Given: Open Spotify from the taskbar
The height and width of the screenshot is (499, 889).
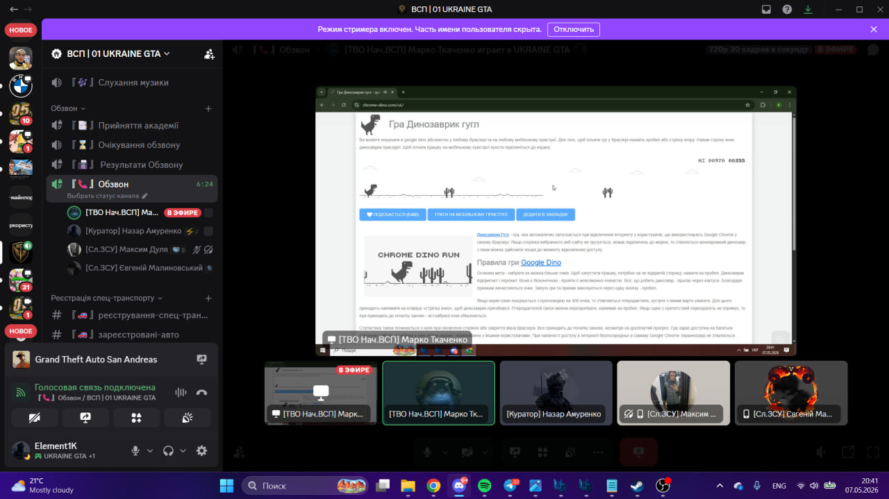Looking at the screenshot, I should tap(485, 485).
